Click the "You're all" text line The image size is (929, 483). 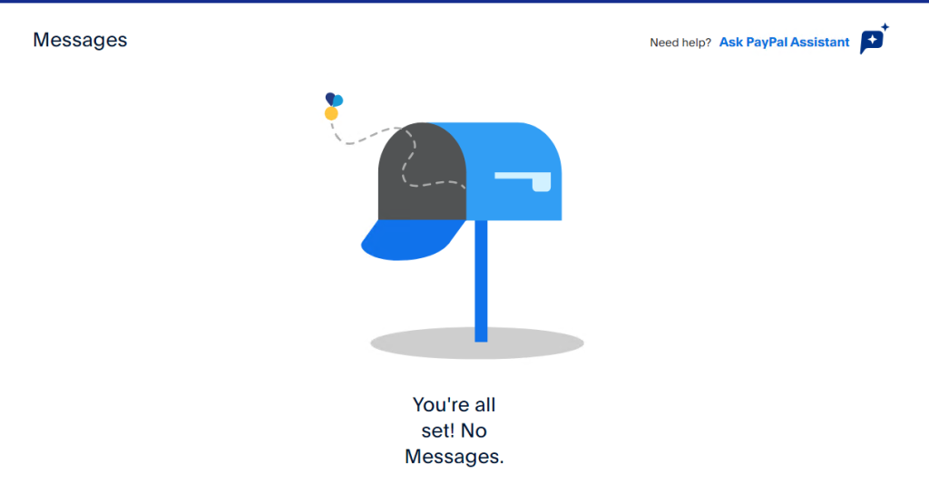[454, 405]
